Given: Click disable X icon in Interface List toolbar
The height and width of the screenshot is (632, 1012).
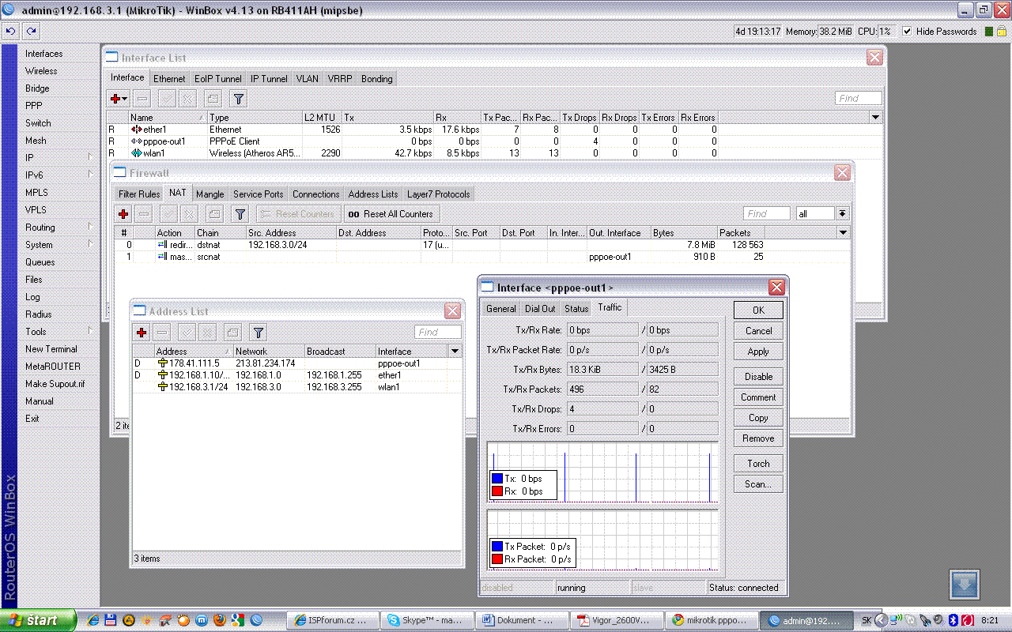Looking at the screenshot, I should [x=187, y=99].
